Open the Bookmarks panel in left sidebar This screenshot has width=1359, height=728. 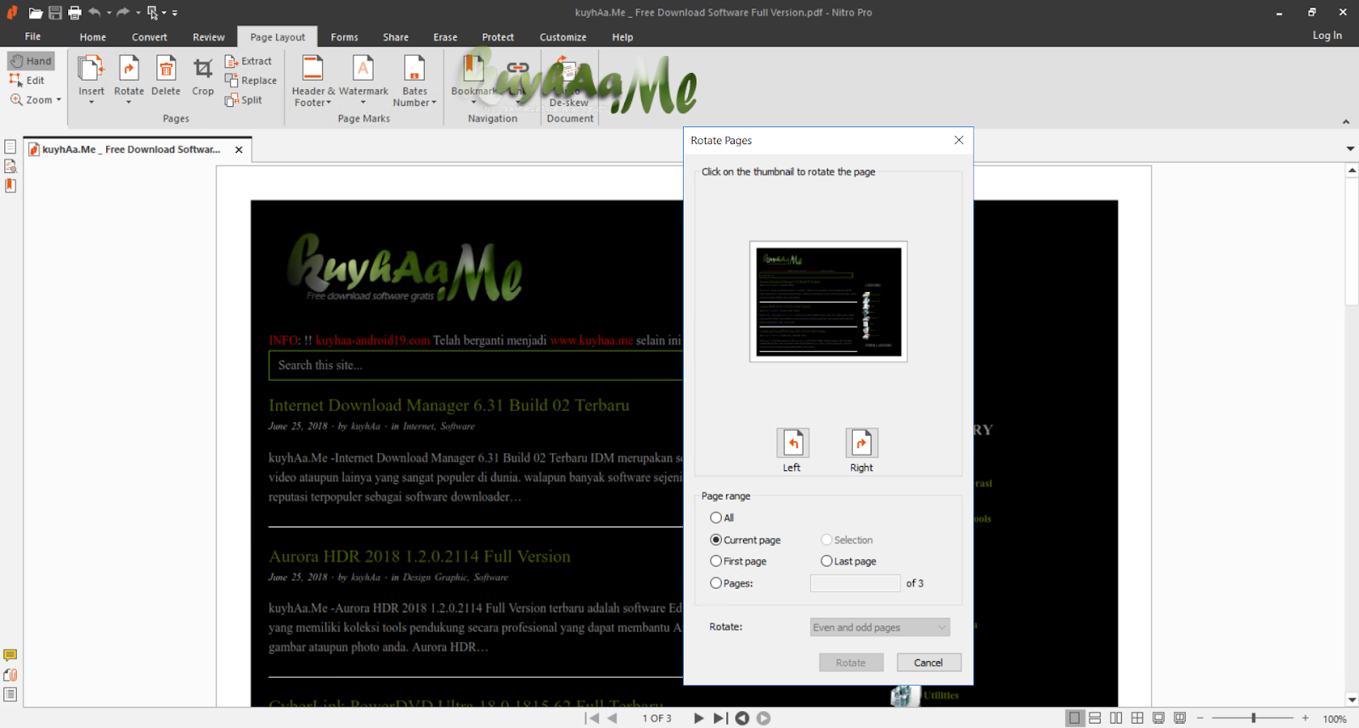pos(10,185)
